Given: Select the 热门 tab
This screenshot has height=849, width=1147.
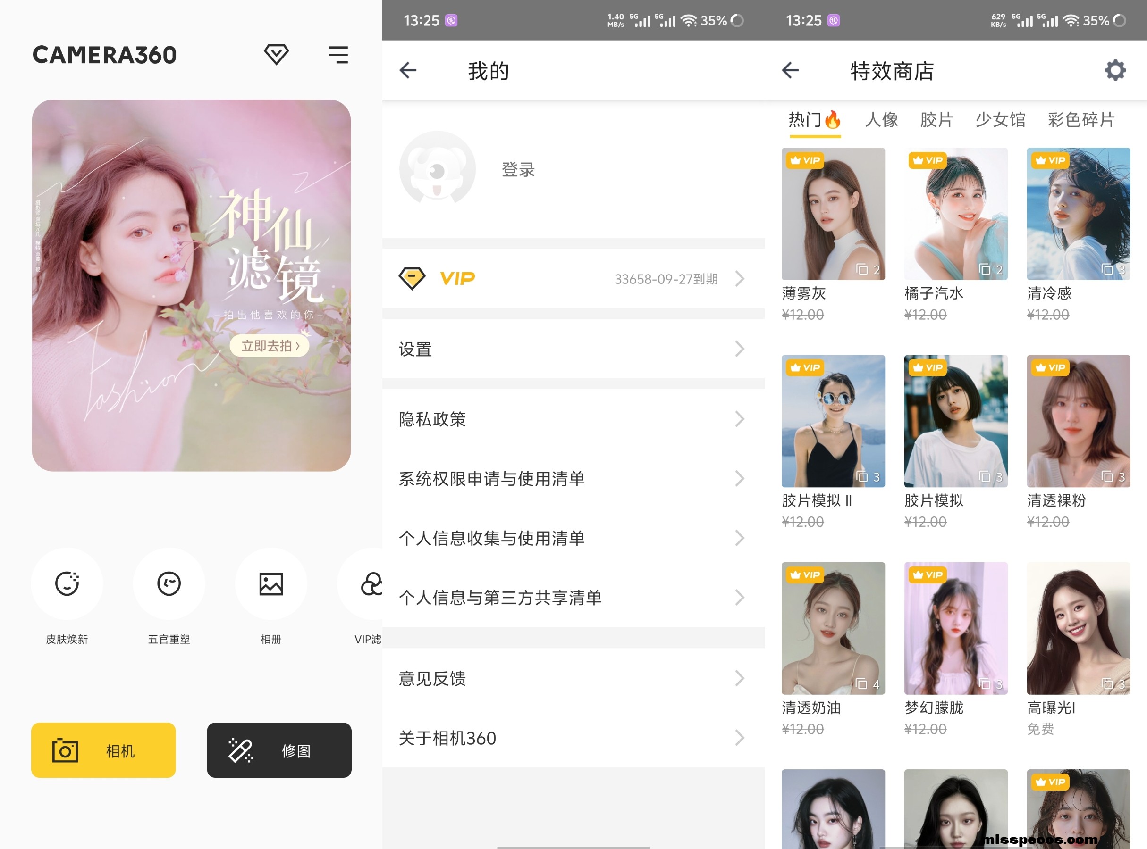Looking at the screenshot, I should coord(815,120).
